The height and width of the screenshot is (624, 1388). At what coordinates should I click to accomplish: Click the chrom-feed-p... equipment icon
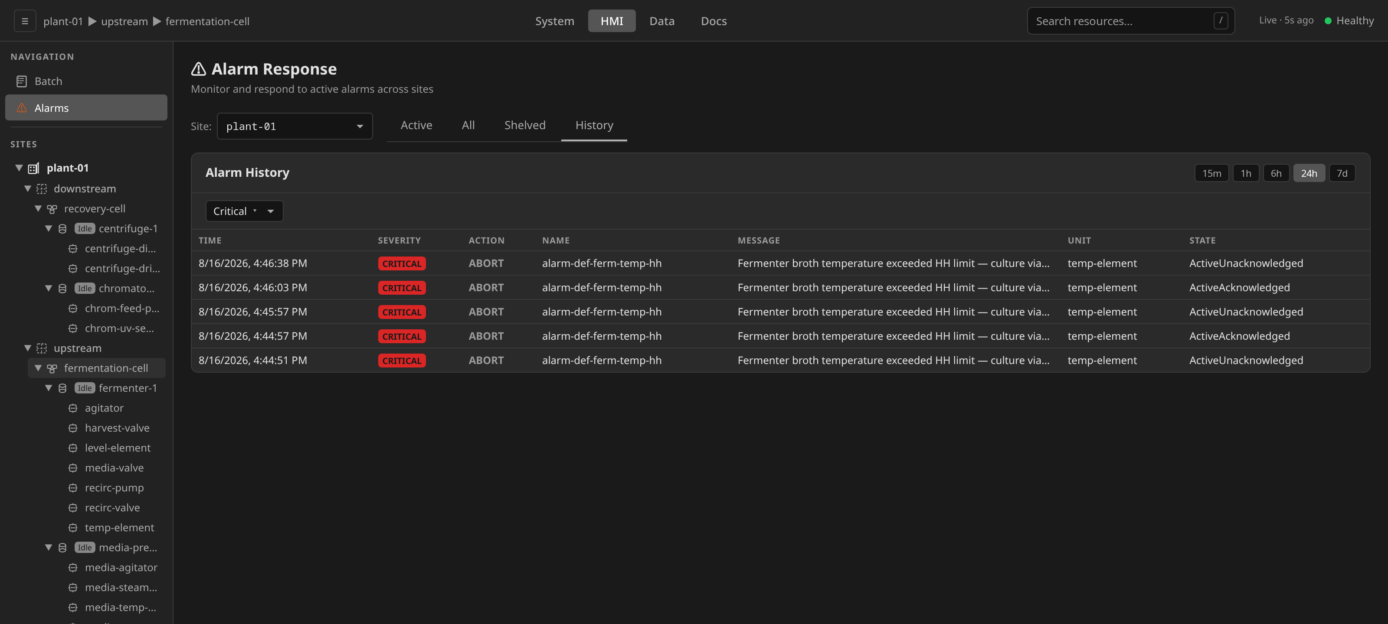[73, 308]
